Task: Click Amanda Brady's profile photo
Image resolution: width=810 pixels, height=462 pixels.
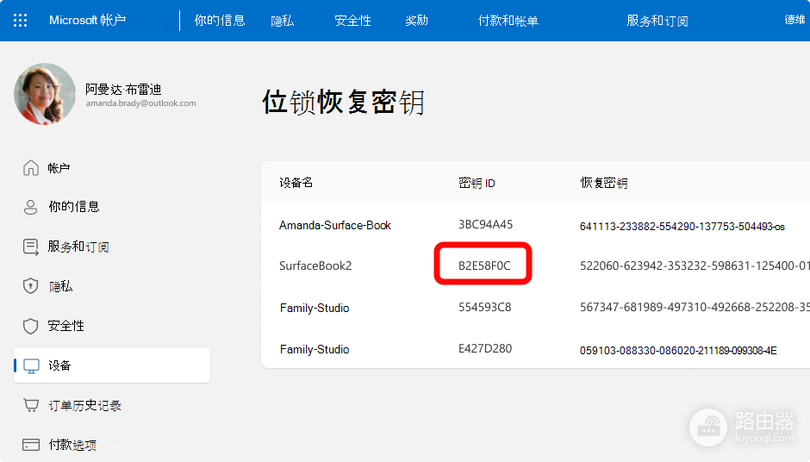Action: pos(45,94)
